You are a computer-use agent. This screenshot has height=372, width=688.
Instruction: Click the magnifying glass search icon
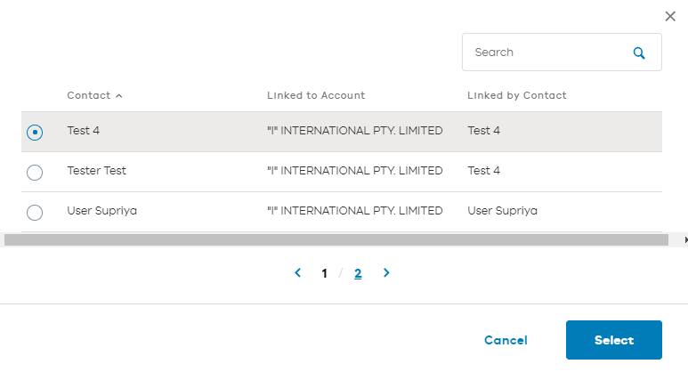click(x=639, y=53)
